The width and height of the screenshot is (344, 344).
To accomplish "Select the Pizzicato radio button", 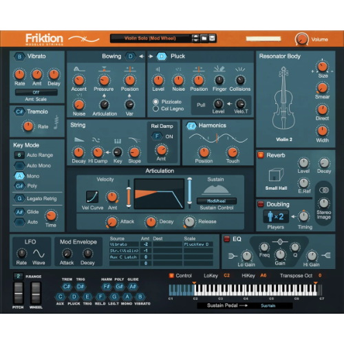I will click(155, 102).
